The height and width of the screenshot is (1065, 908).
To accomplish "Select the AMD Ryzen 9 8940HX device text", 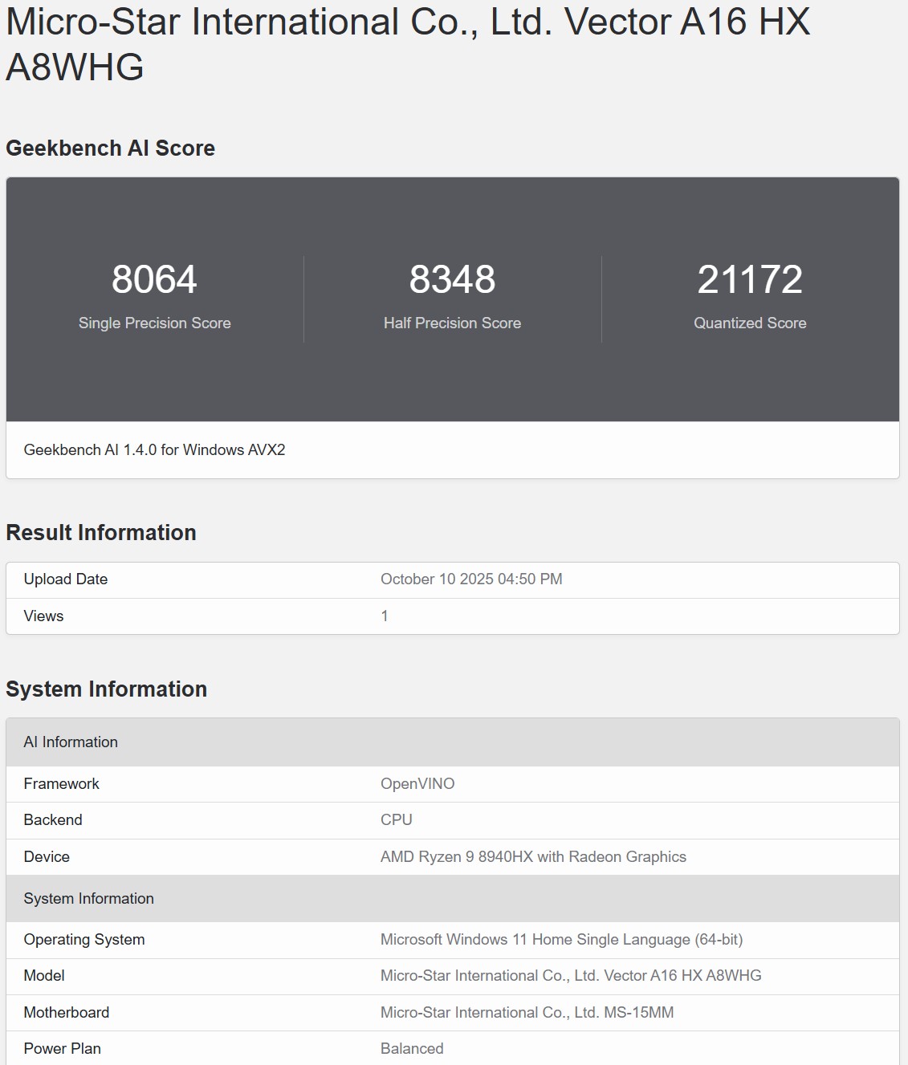I will click(533, 857).
